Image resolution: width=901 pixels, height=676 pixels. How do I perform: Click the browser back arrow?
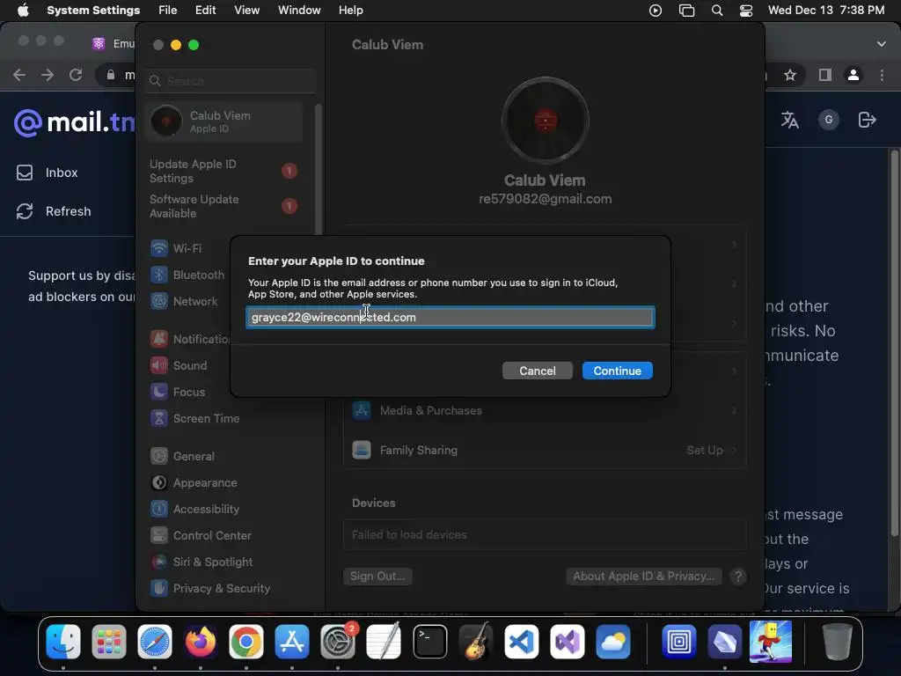(x=19, y=75)
